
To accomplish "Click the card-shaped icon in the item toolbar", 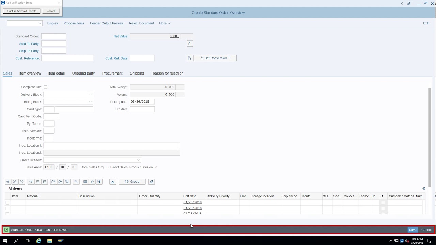I will tap(85, 182).
